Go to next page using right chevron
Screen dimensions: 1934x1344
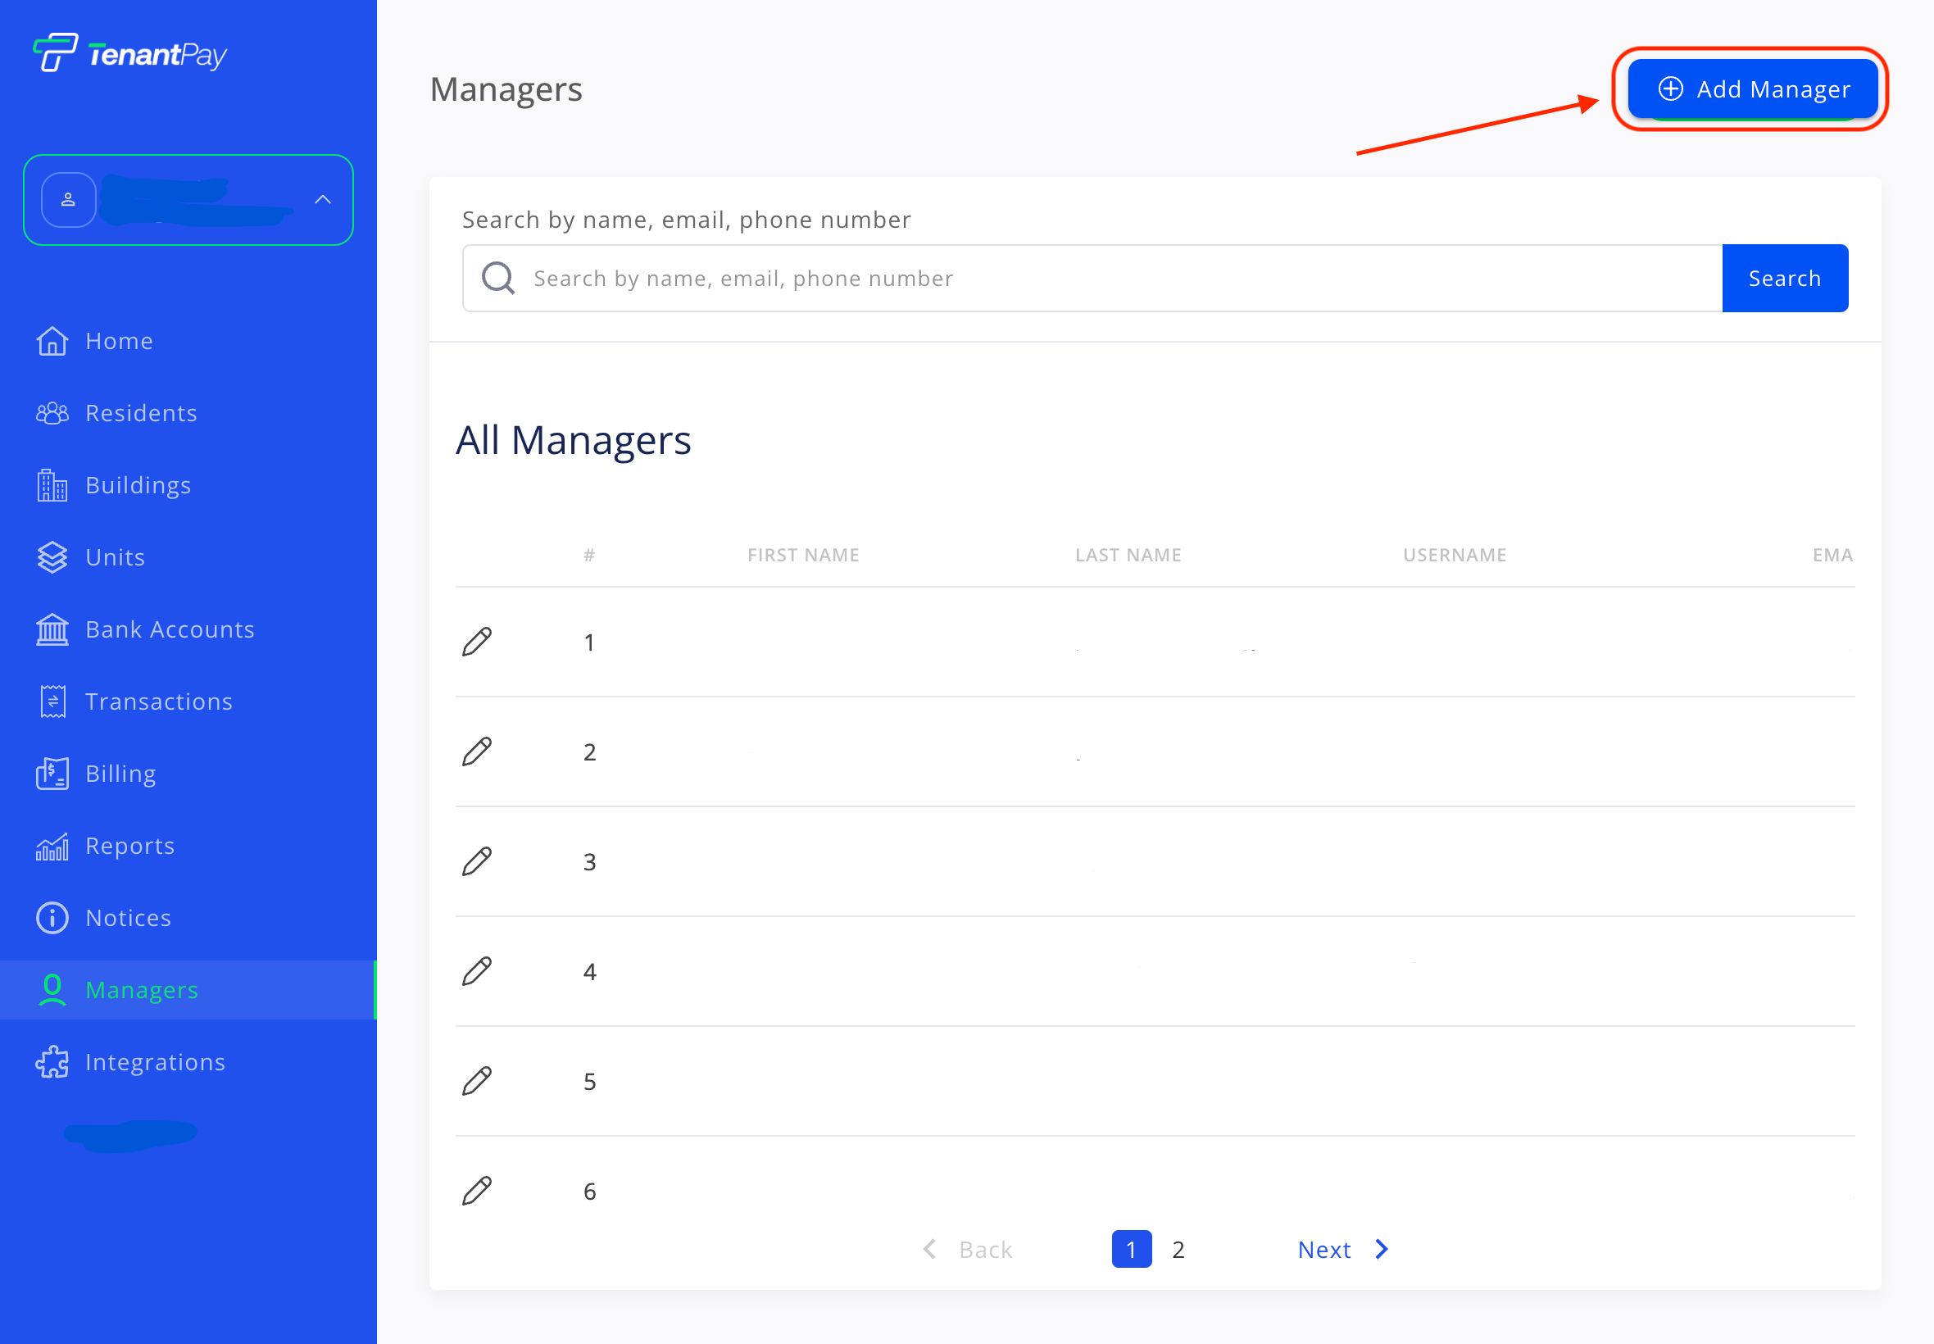click(x=1382, y=1249)
